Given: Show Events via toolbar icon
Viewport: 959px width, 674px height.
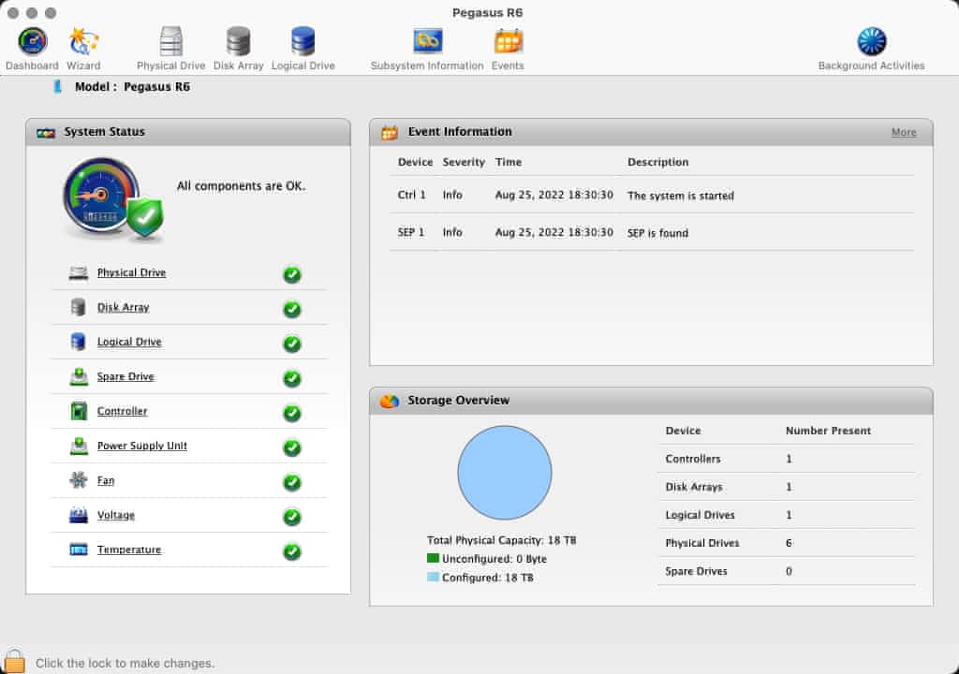Looking at the screenshot, I should point(508,42).
